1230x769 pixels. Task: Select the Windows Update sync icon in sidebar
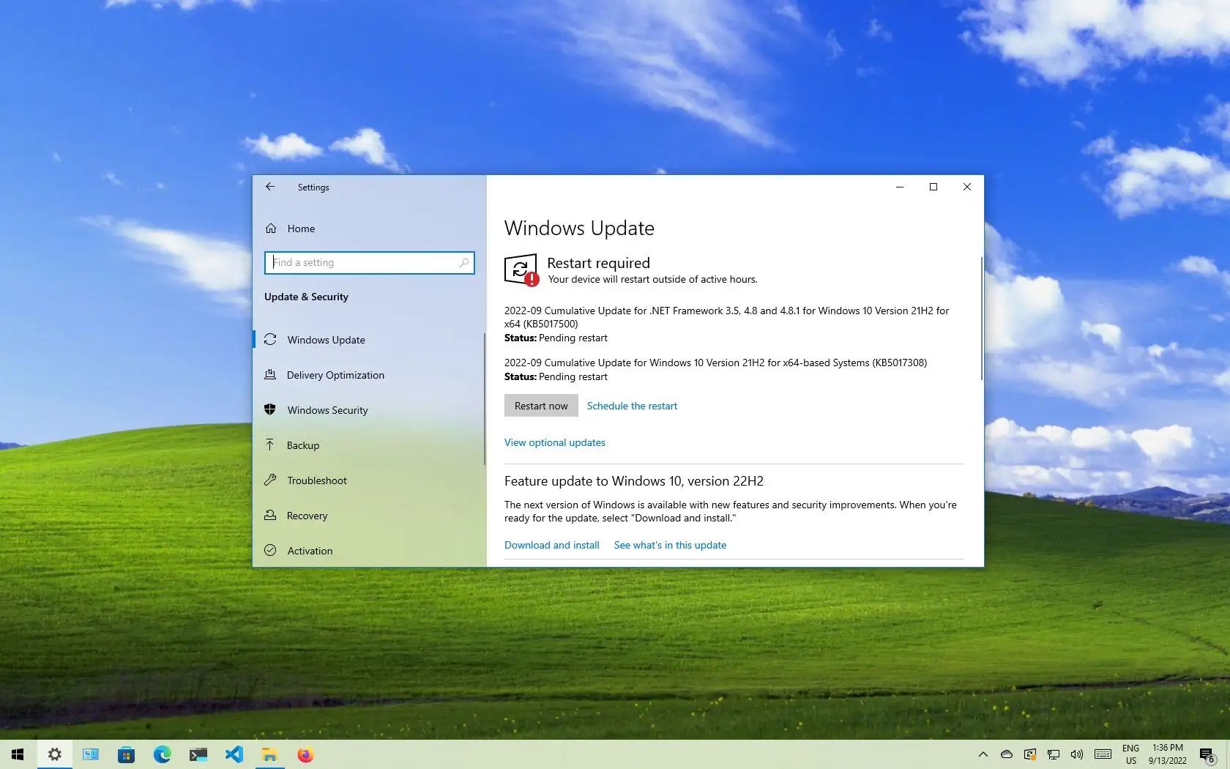tap(270, 340)
